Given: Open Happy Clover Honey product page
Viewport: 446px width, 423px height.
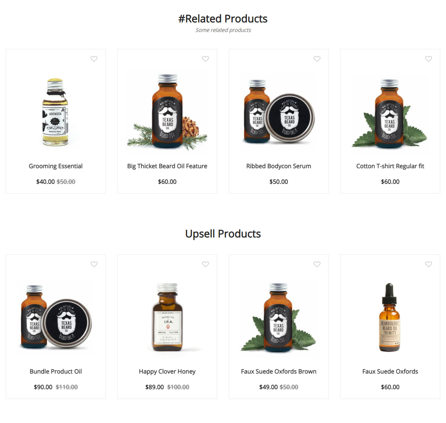Looking at the screenshot, I should [167, 371].
